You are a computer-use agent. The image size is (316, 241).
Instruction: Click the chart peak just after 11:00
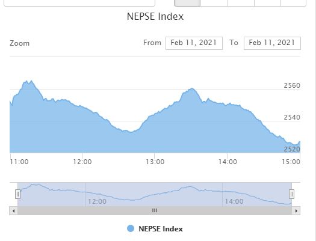click(31, 81)
